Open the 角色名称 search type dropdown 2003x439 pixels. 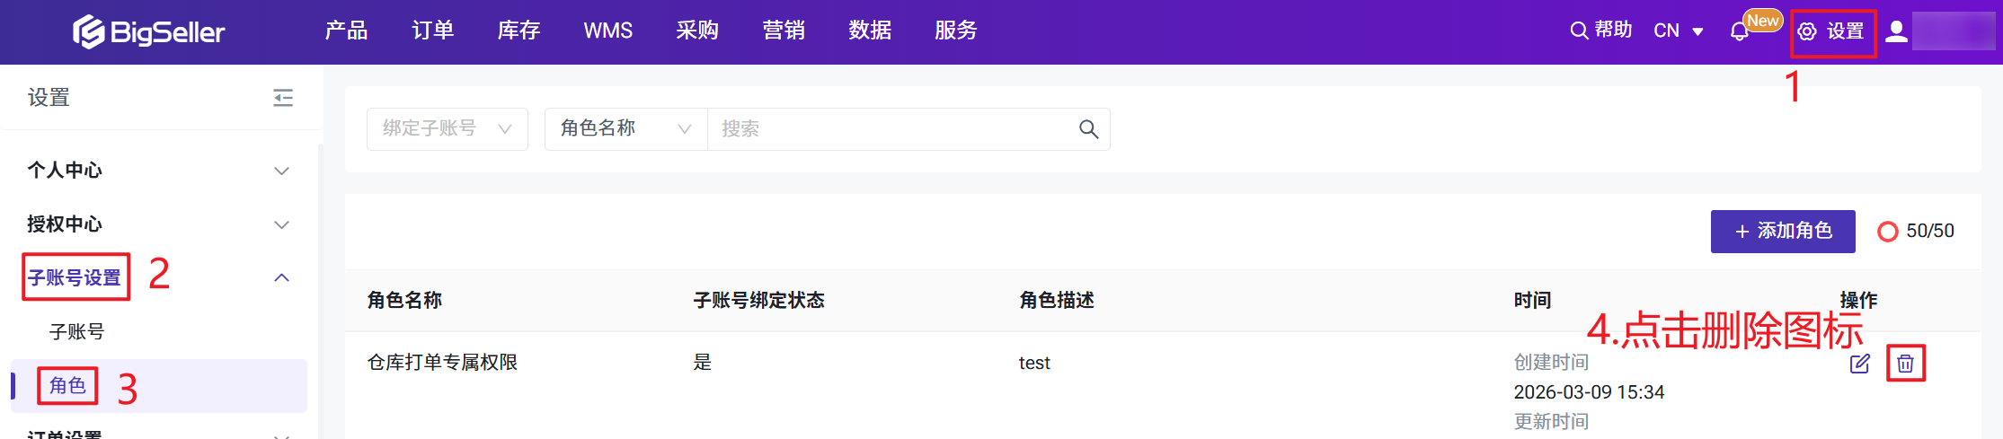tap(625, 129)
